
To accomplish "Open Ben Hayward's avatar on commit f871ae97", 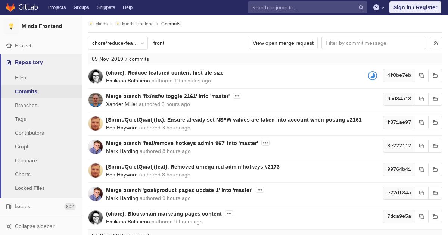I will 96,123.
